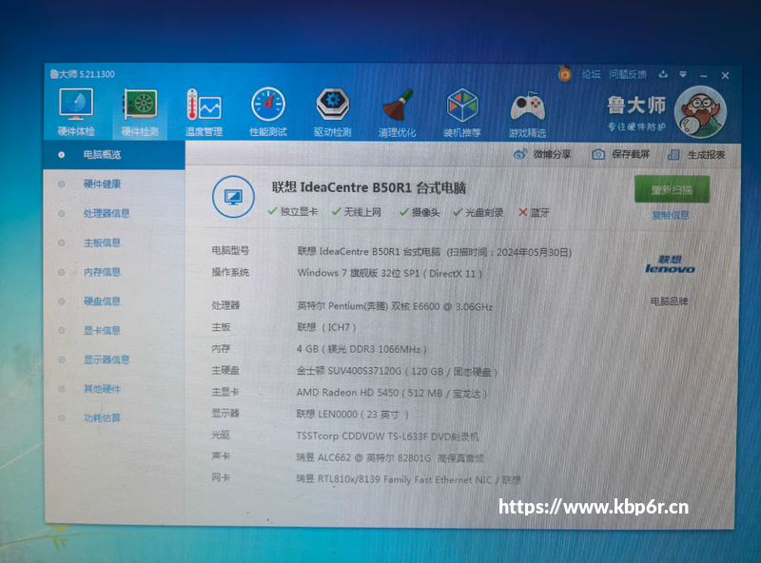
Task: Open 驱动检测 driver detection
Action: click(332, 112)
